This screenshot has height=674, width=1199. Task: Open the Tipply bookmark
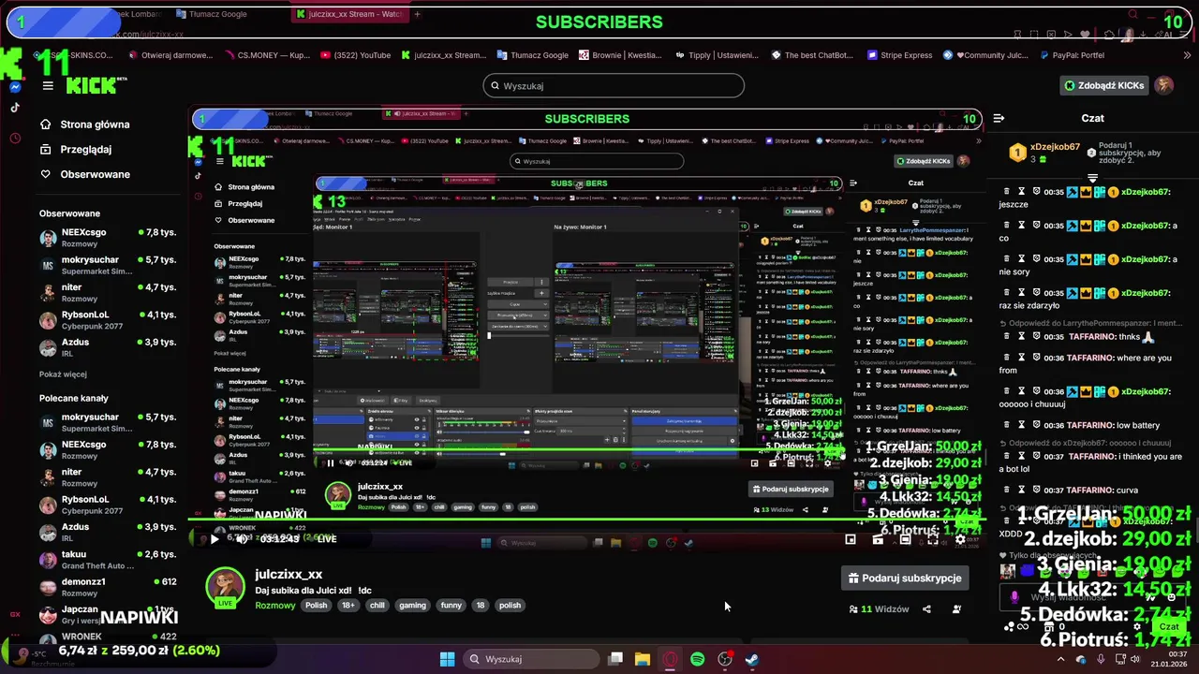point(716,55)
